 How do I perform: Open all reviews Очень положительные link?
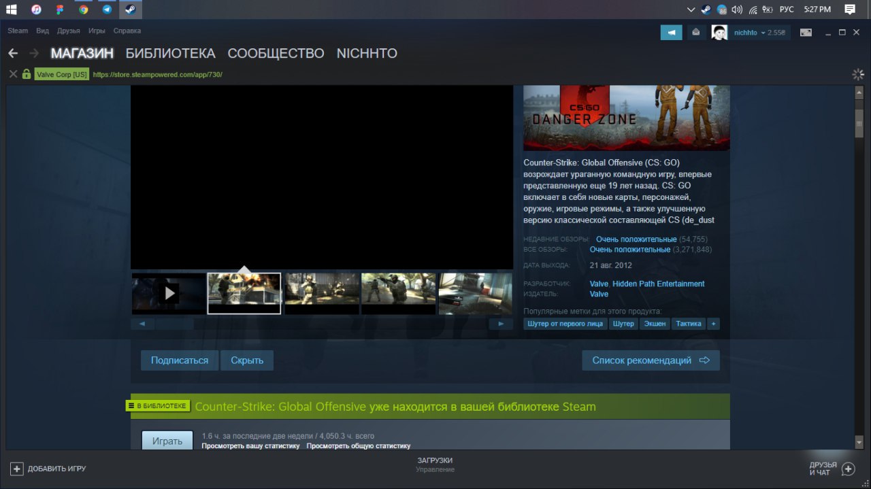pyautogui.click(x=630, y=250)
